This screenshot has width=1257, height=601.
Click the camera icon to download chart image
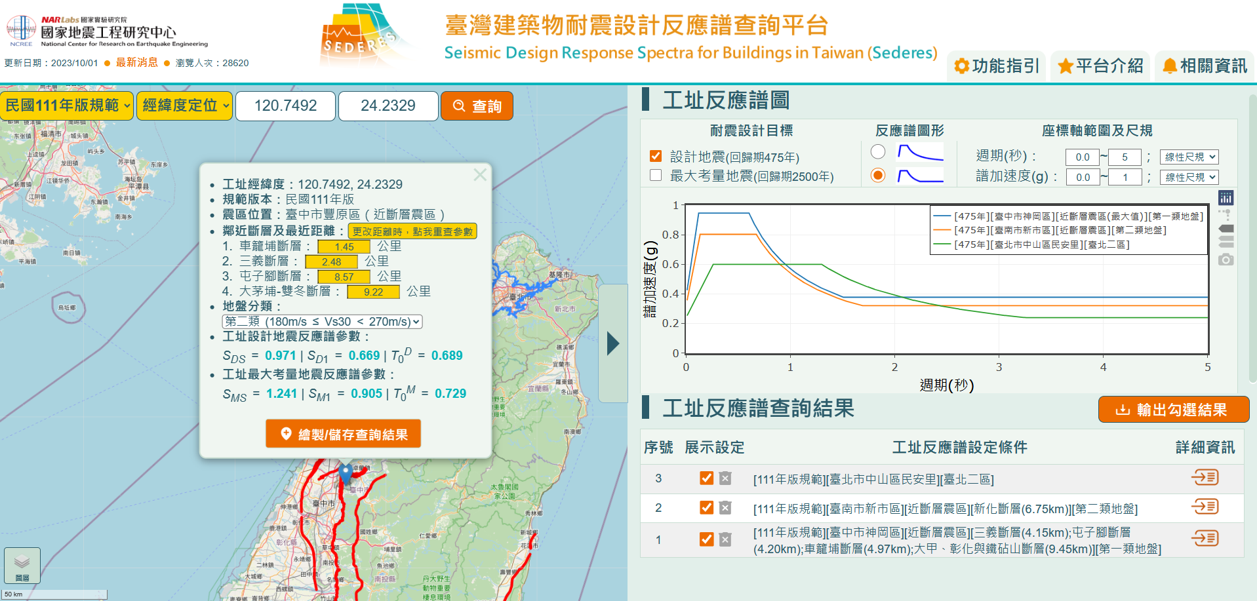pyautogui.click(x=1226, y=260)
